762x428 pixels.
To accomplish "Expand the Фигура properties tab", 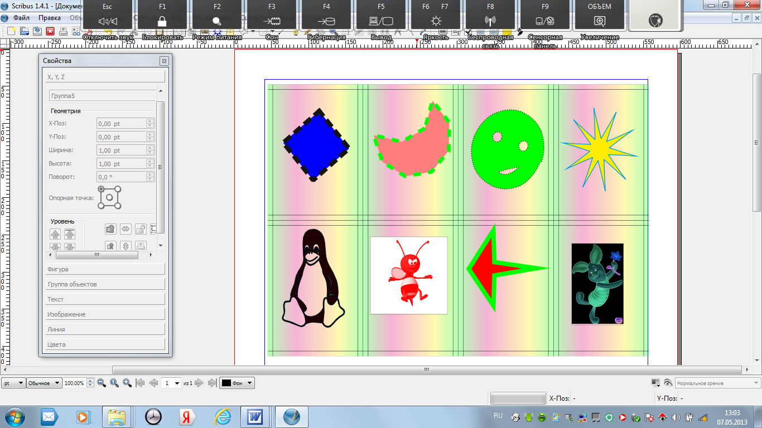I will (x=105, y=269).
